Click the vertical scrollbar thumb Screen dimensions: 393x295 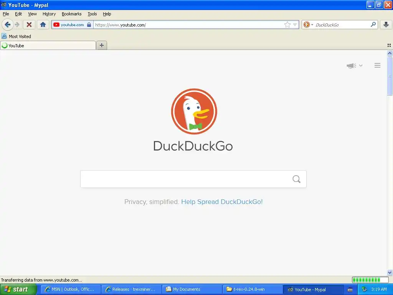[390, 76]
